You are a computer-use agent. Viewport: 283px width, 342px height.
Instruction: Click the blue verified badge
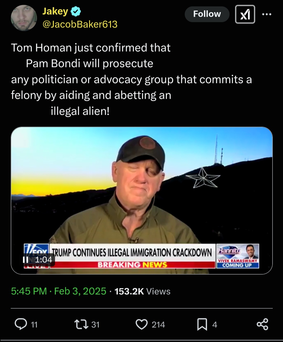pos(76,12)
